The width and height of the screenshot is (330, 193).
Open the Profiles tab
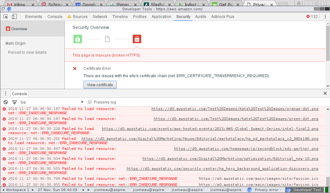point(140,17)
